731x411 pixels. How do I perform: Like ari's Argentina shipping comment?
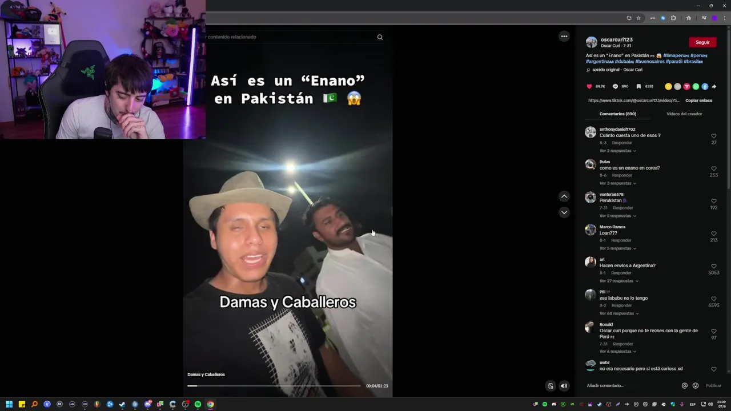point(714,267)
